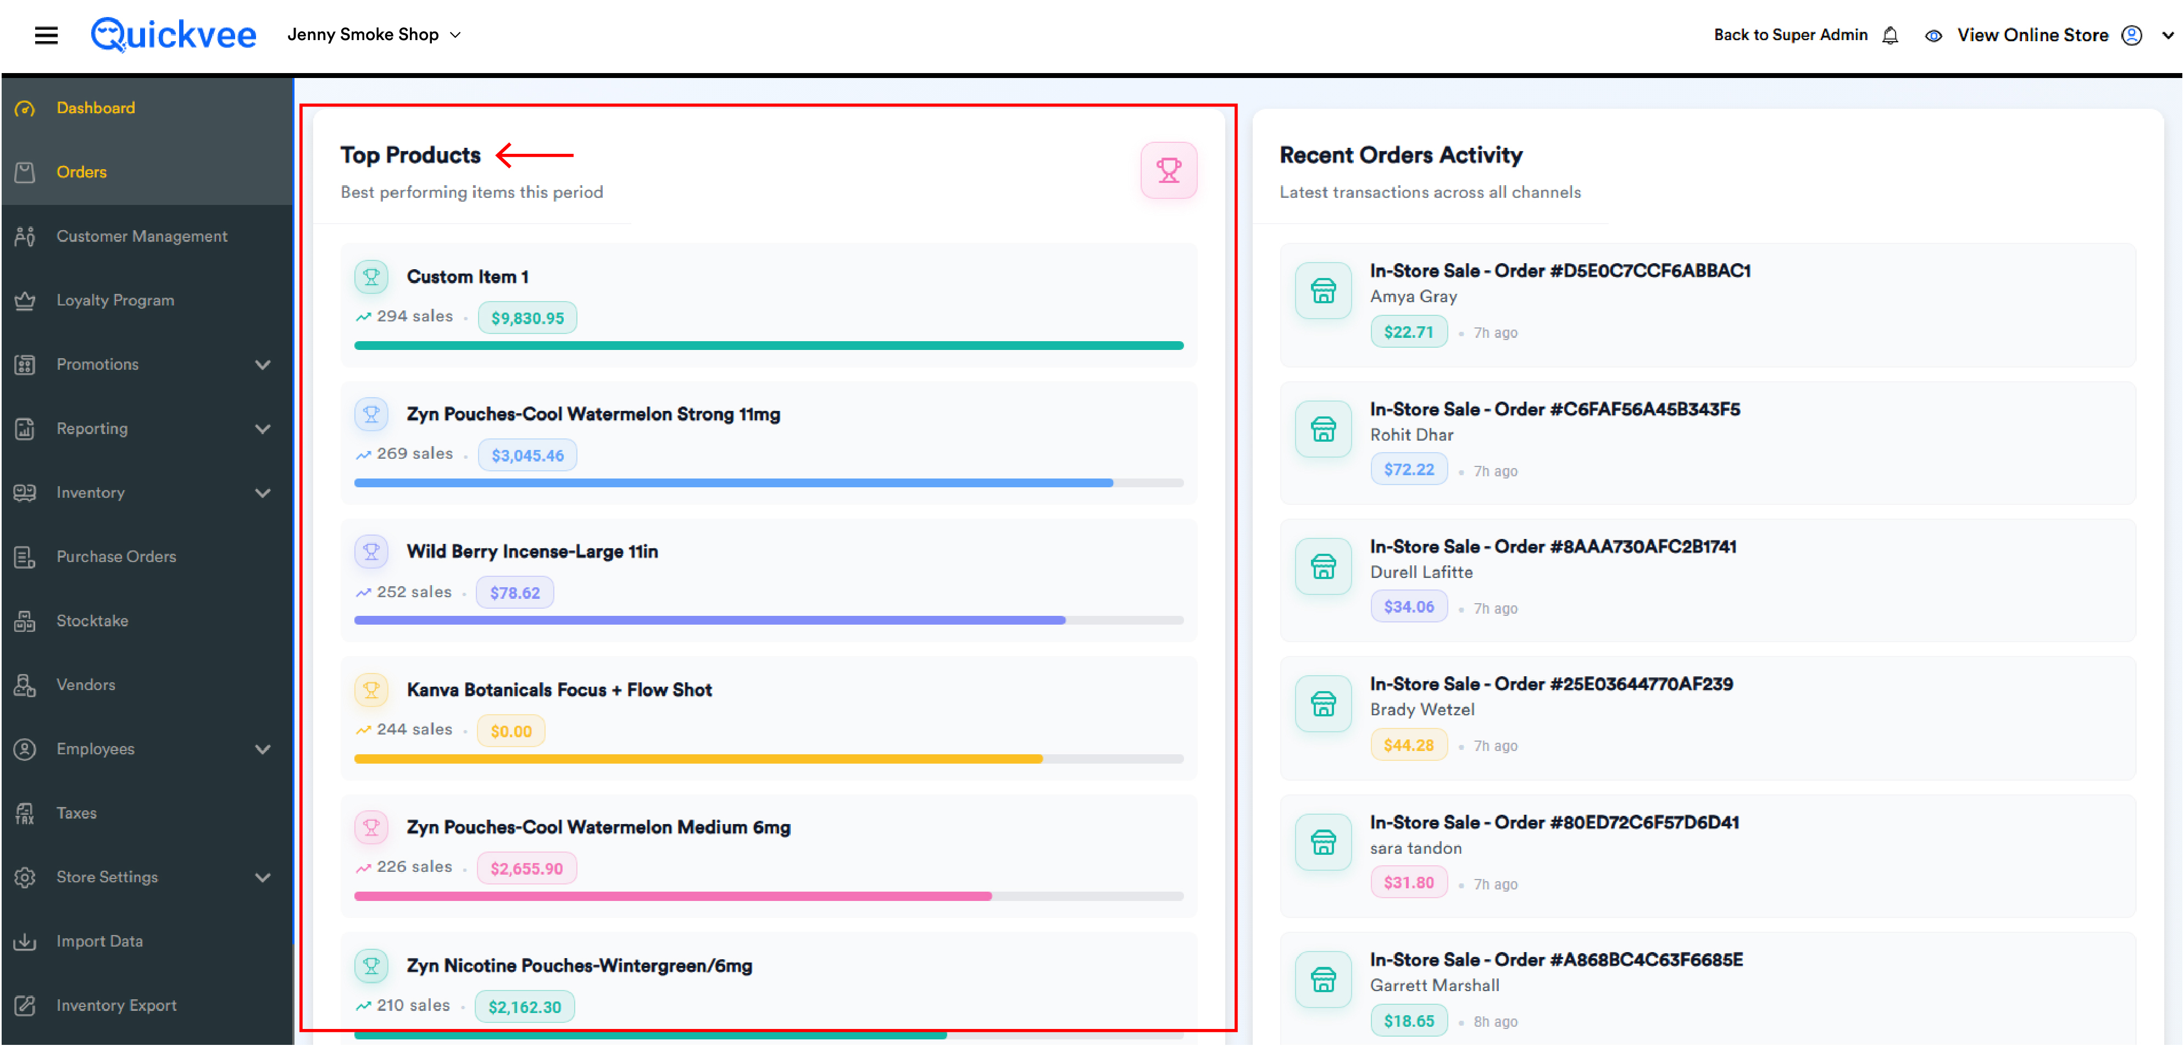Click the $72.22 amount for Rohit Dhar

[1408, 470]
